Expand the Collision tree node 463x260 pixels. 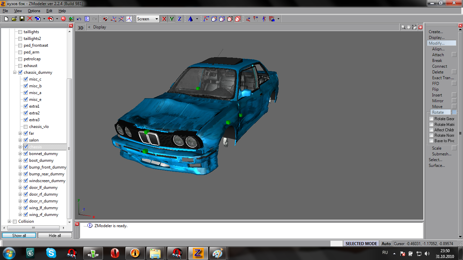(x=9, y=221)
